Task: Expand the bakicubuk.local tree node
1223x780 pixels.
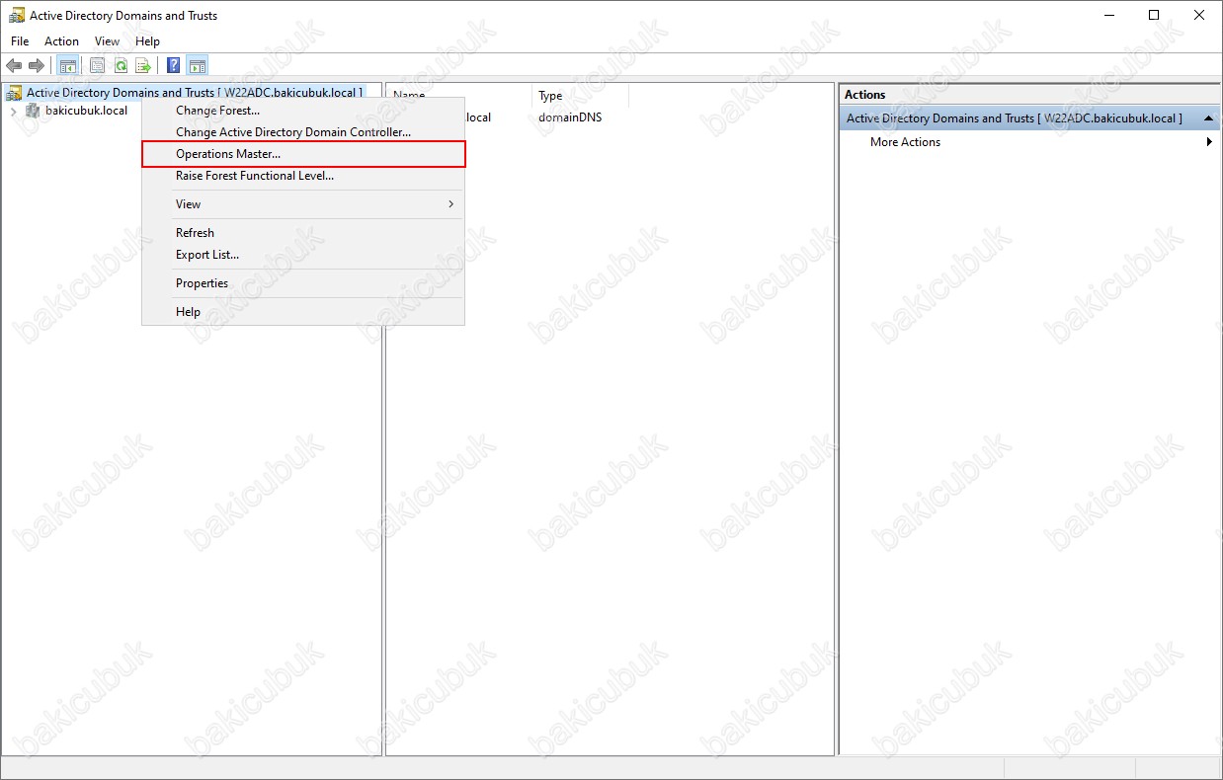Action: click(x=13, y=111)
